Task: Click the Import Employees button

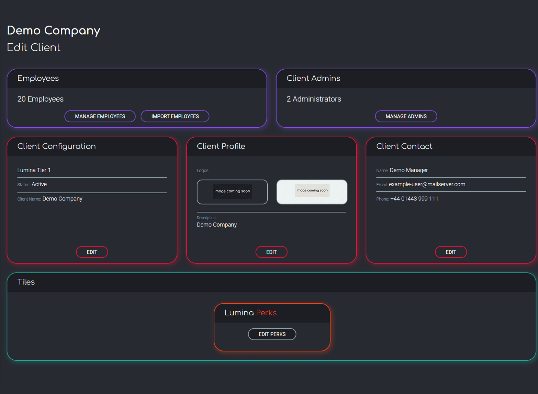Action: click(x=175, y=116)
